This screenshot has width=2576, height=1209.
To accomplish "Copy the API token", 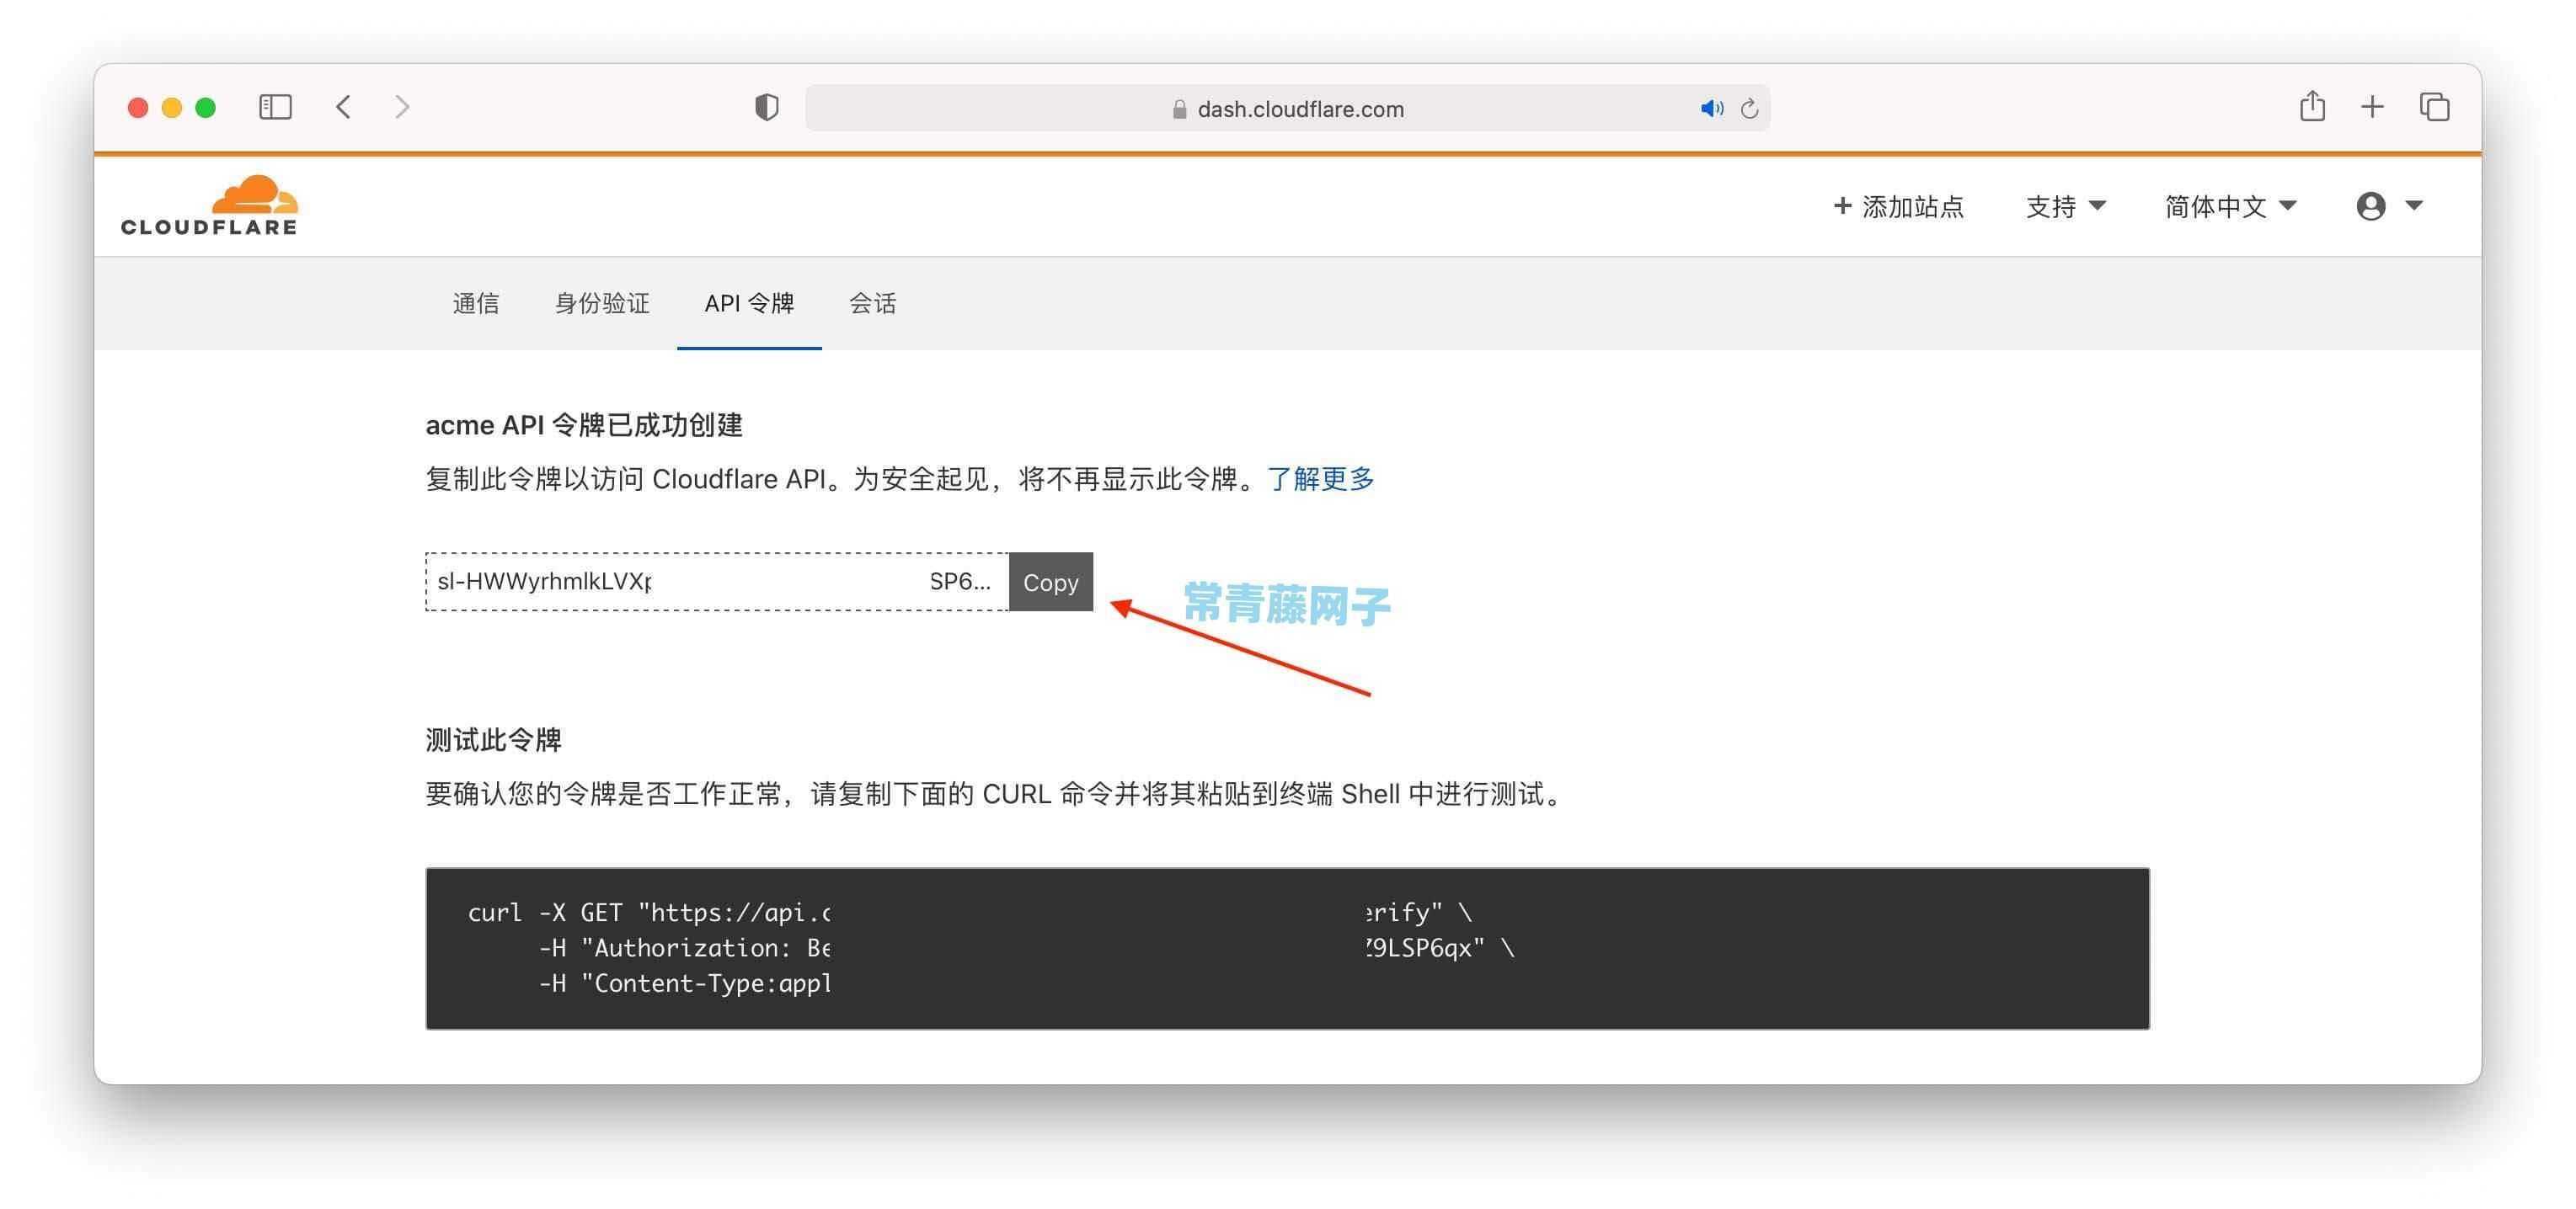I will pos(1051,582).
